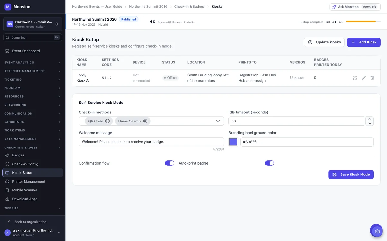The image size is (387, 241).
Task: Toggle the Auto-print badge switch
Action: [270, 163]
